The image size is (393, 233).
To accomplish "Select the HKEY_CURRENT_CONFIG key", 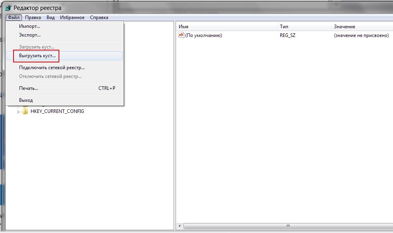I will 57,111.
